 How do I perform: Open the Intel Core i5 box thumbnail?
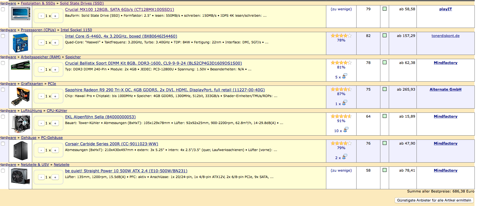pyautogui.click(x=20, y=43)
